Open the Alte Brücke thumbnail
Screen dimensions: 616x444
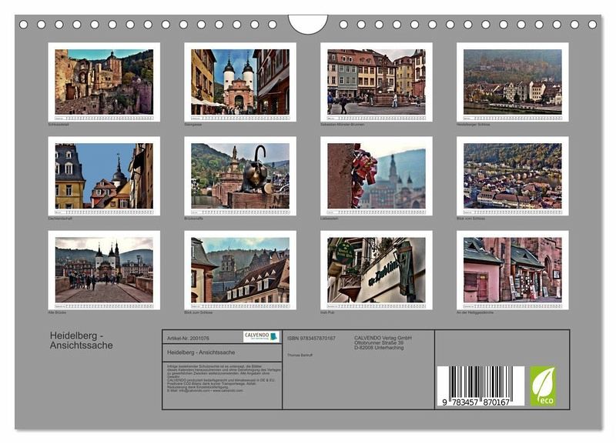104,269
